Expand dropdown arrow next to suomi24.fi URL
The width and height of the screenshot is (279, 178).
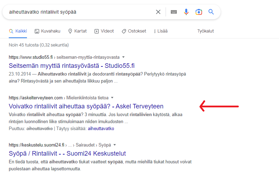point(114,145)
